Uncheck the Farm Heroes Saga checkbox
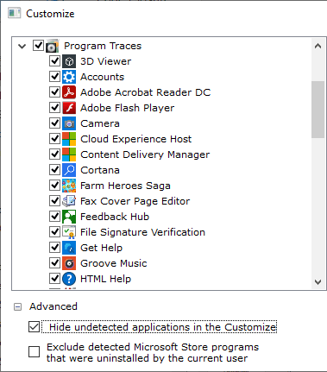Image resolution: width=327 pixels, height=372 pixels. (54, 186)
